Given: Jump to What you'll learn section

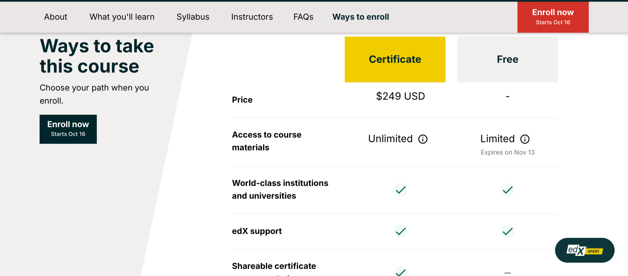Looking at the screenshot, I should point(122,17).
